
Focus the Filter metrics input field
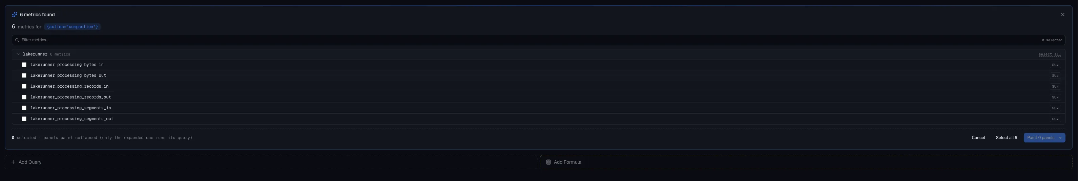pyautogui.click(x=538, y=40)
